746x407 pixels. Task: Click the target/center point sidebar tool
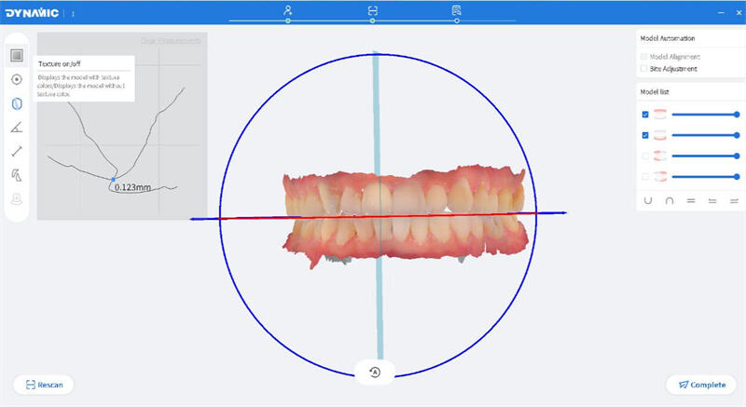pyautogui.click(x=17, y=79)
